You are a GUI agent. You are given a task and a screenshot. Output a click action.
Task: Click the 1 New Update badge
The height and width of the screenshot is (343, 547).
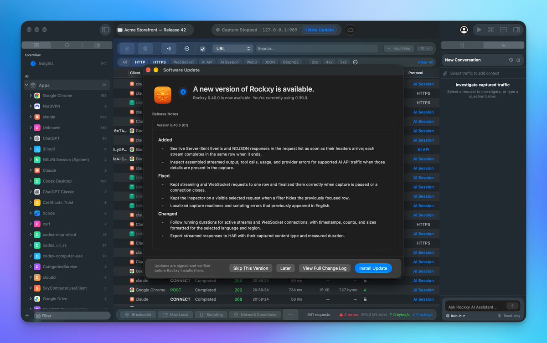coord(320,30)
